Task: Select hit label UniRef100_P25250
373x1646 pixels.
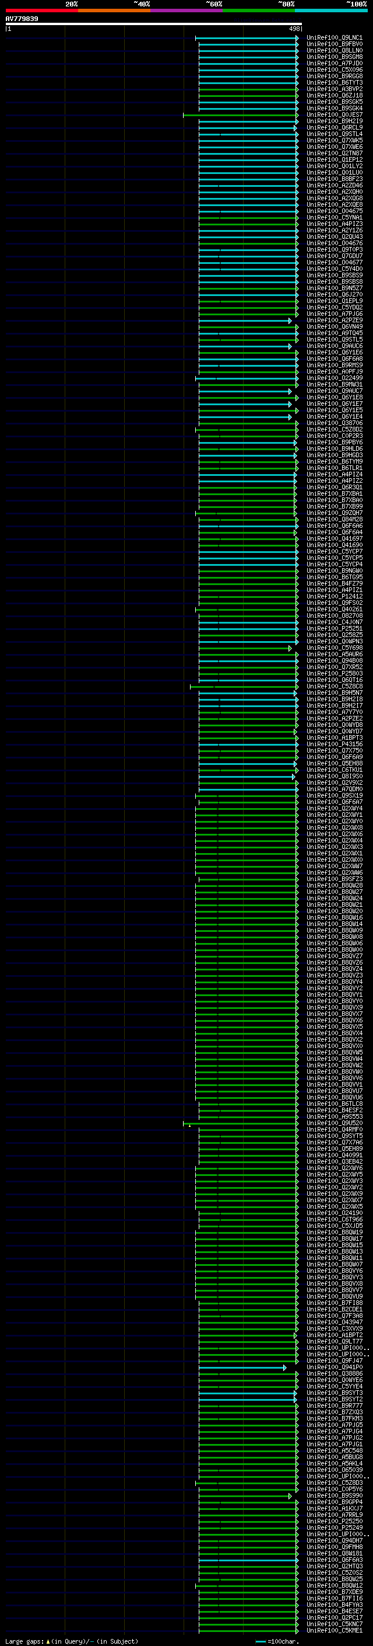Action: pyautogui.click(x=334, y=1522)
